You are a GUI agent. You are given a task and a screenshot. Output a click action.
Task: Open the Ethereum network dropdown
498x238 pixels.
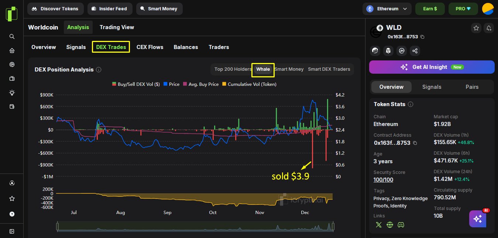coord(387,9)
